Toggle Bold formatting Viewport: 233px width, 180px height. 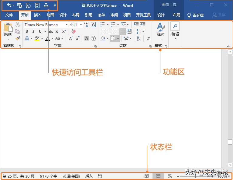pos(27,31)
